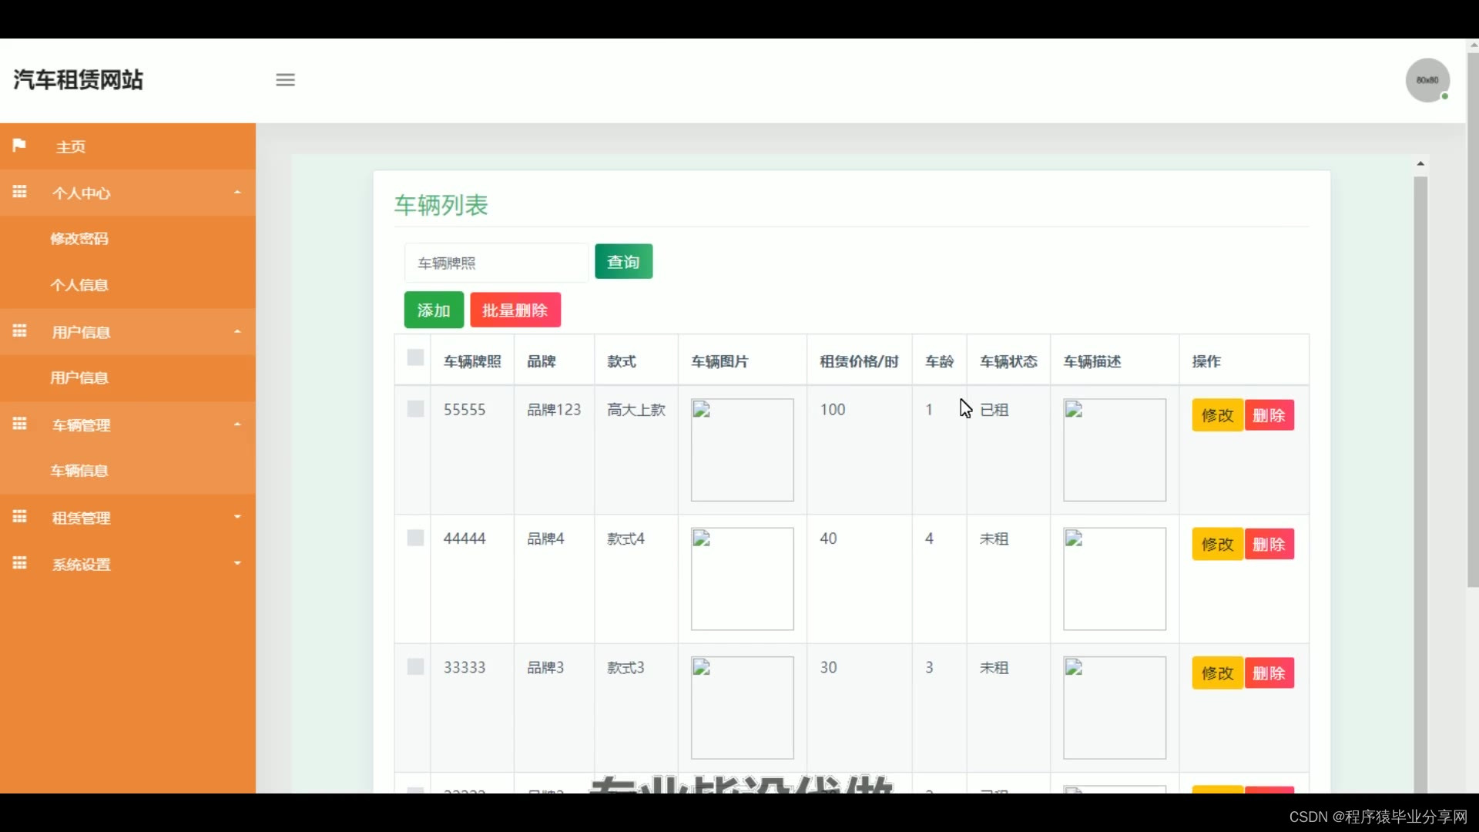Collapse the 车辆管理 section arrow
Image resolution: width=1479 pixels, height=832 pixels.
point(237,424)
